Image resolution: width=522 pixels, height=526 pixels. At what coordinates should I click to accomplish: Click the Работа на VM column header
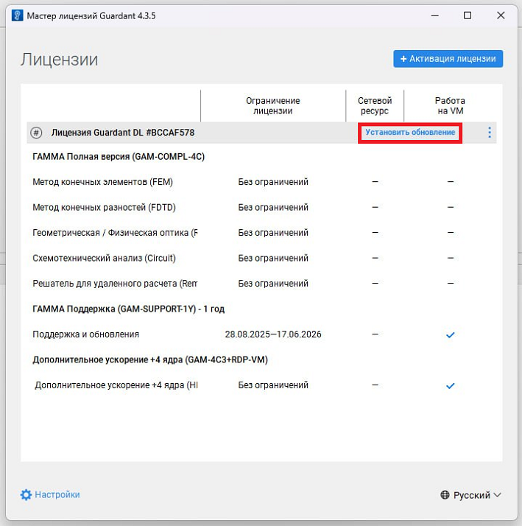(x=450, y=105)
